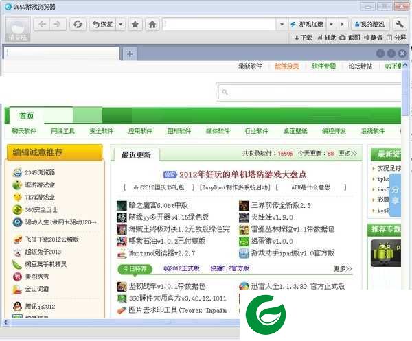The width and height of the screenshot is (412, 341).
Task: Click the X close icon on the tab bar
Action: tap(402, 54)
